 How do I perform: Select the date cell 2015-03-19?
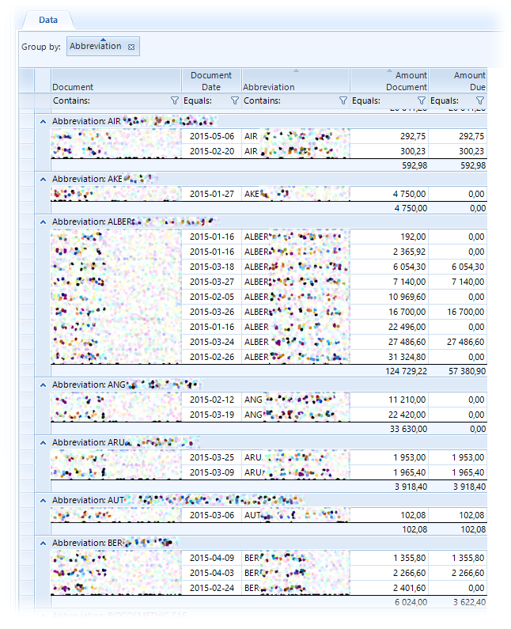(212, 415)
